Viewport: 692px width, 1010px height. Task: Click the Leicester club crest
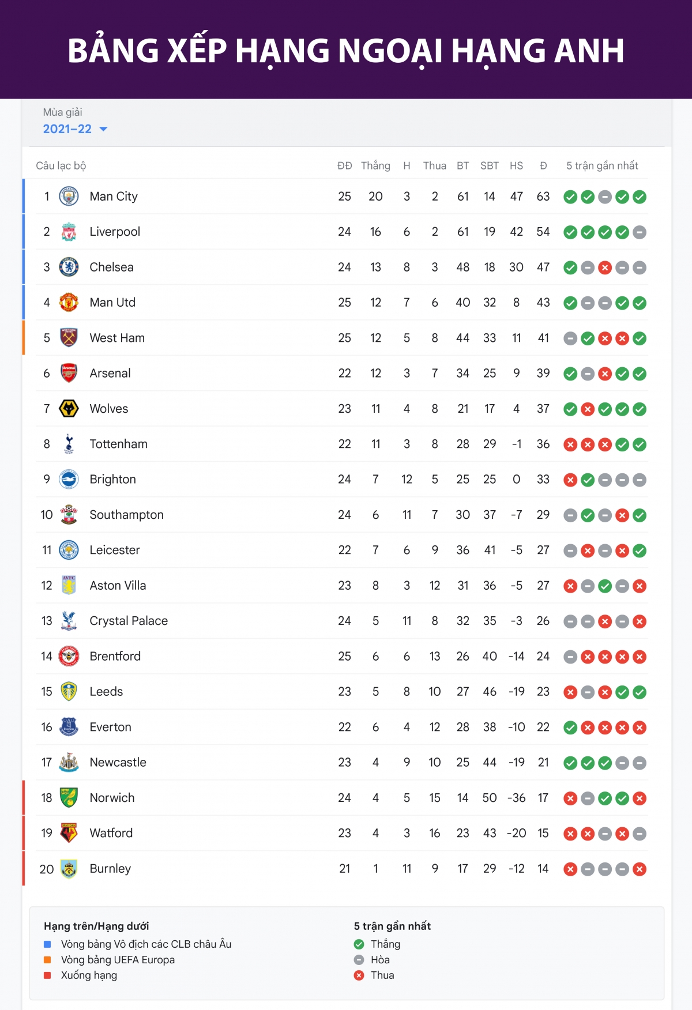click(x=69, y=550)
